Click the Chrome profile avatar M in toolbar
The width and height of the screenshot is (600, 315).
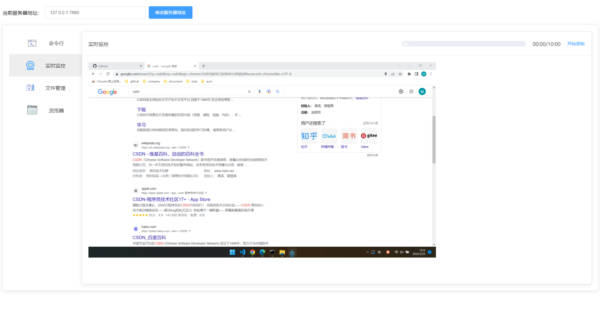pos(424,74)
